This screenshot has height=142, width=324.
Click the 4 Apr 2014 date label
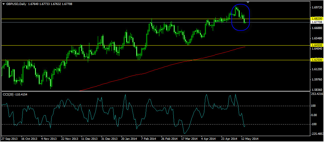click(208, 139)
